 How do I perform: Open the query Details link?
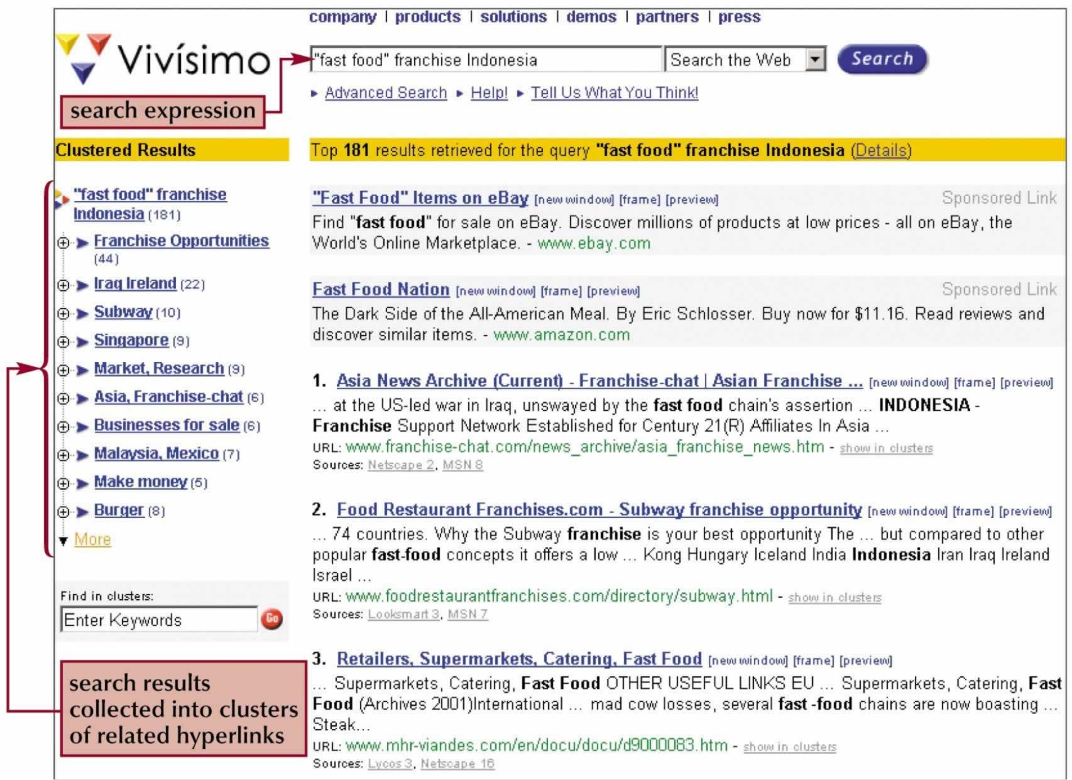coord(881,150)
